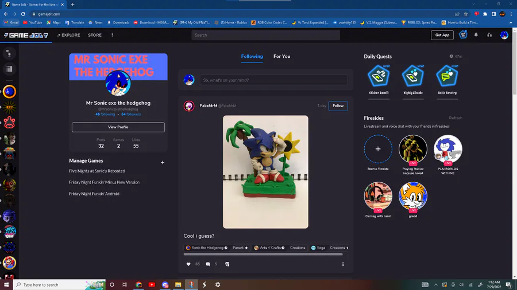Join the Chilling with lads fireside
This screenshot has height=290, width=517.
pyautogui.click(x=378, y=196)
